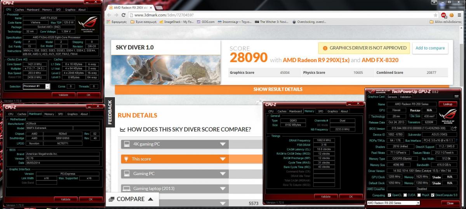Open the Insomnia.gr bookmark
466x209 pixels.
pyautogui.click(x=234, y=22)
